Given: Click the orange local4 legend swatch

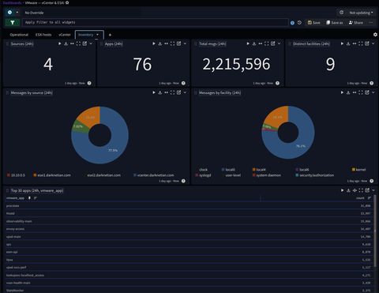Looking at the screenshot, I should pos(254,170).
